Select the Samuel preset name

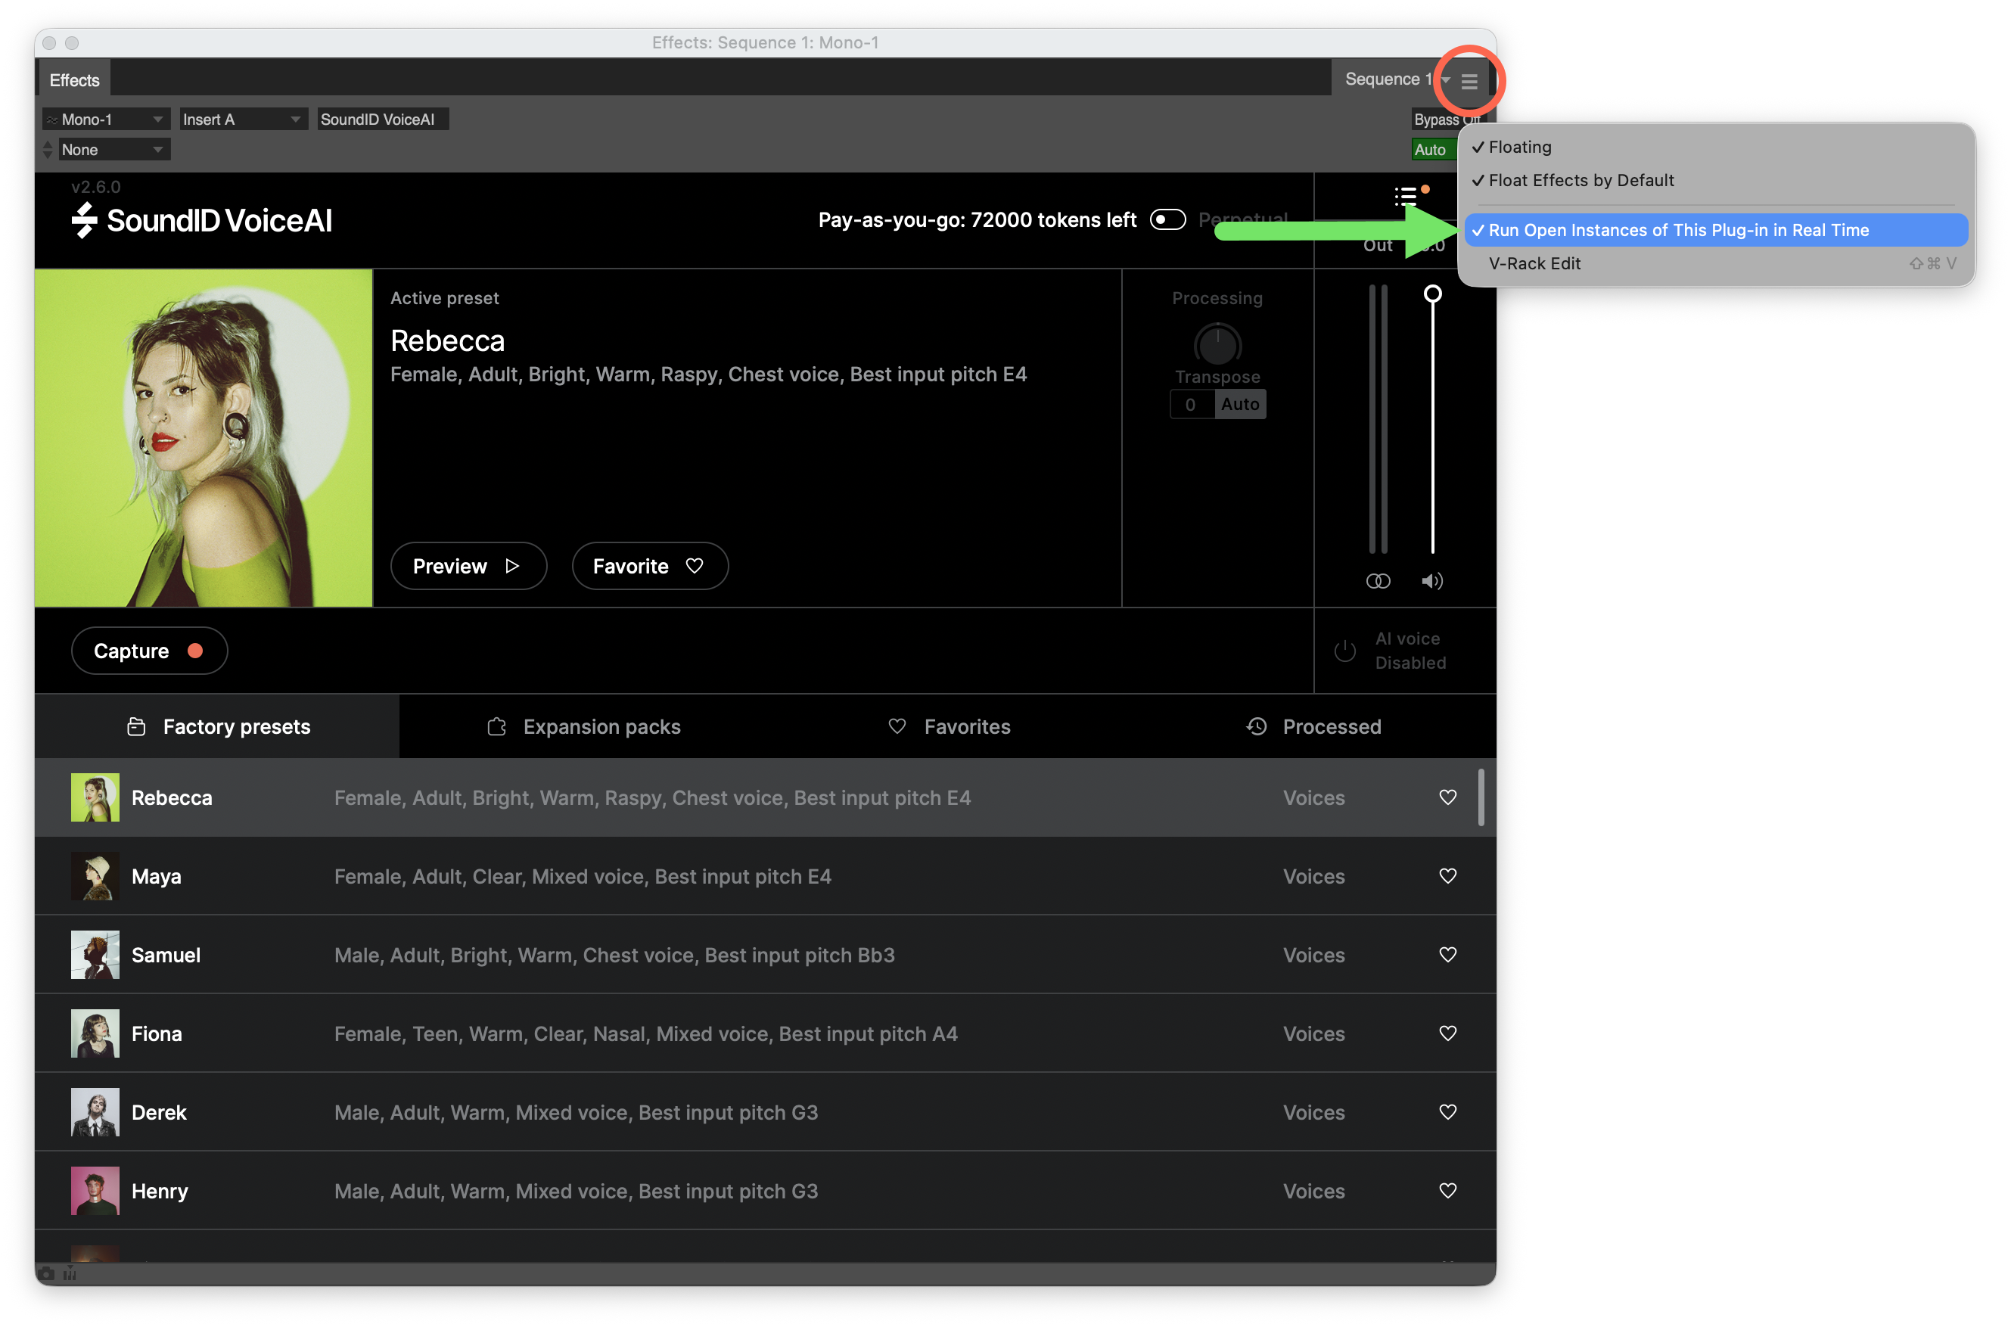(166, 955)
